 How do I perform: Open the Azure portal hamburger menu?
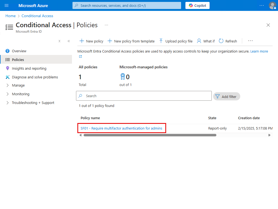point(7,5)
